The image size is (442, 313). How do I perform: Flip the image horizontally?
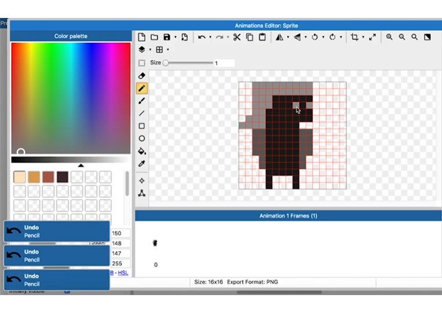pyautogui.click(x=279, y=37)
